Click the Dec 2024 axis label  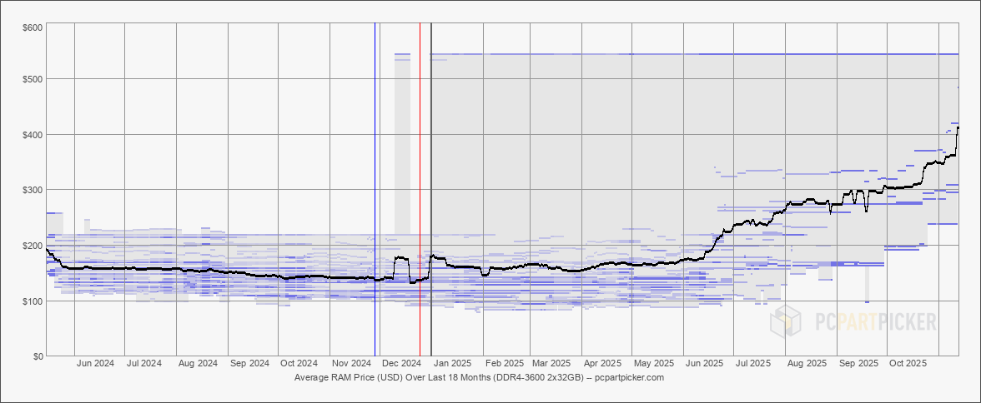(x=402, y=363)
